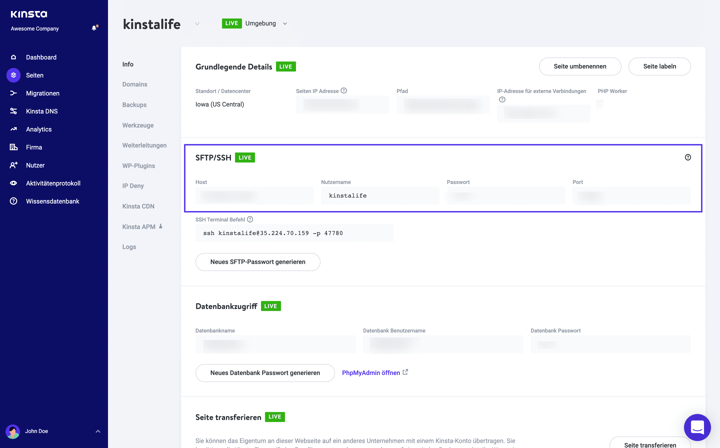Viewport: 720px width, 448px height.
Task: Switch to the Domains tab
Action: coord(134,84)
